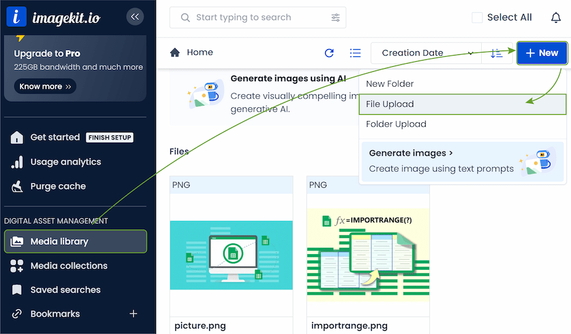Open Usage analytics in sidebar

66,162
